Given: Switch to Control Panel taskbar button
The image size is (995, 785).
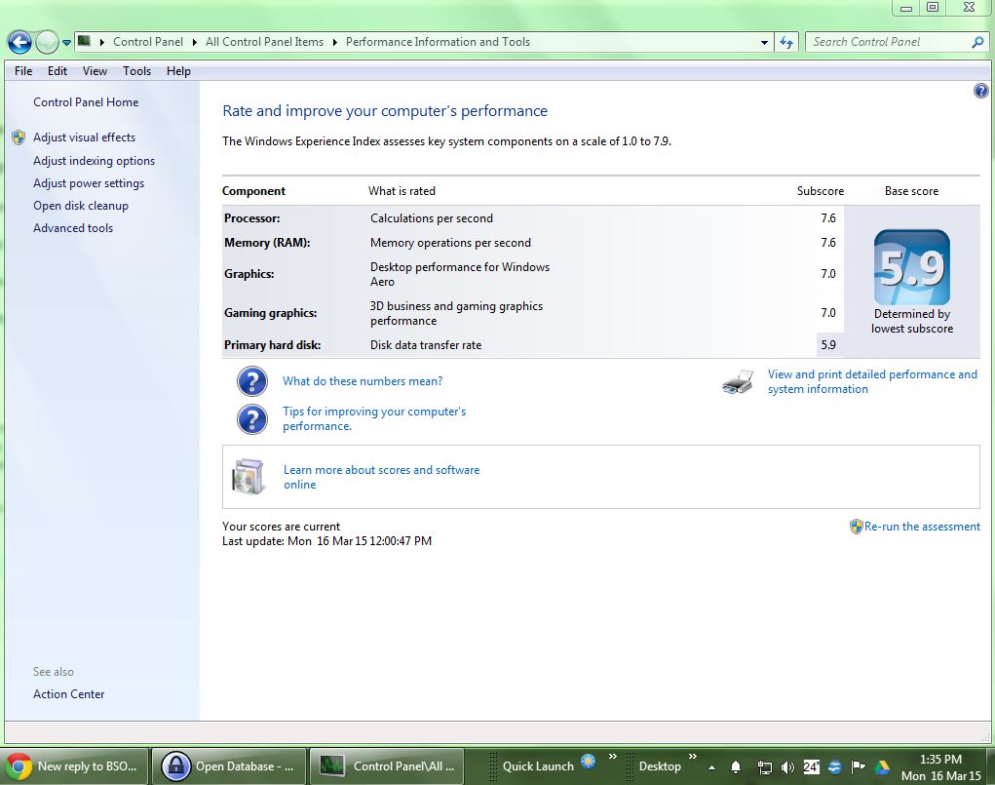Looking at the screenshot, I should pos(387,766).
